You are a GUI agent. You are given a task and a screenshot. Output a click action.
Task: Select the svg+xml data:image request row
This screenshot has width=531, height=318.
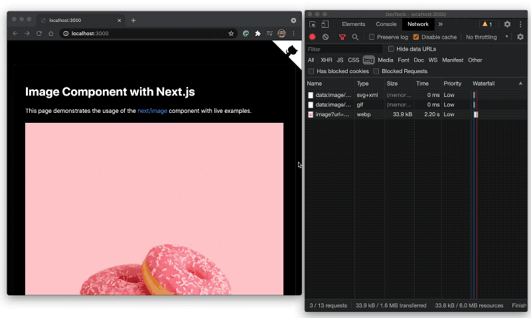(416, 95)
